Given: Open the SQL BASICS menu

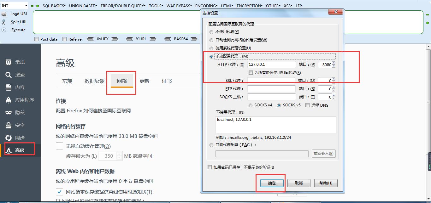Looking at the screenshot, I should coord(54,5).
